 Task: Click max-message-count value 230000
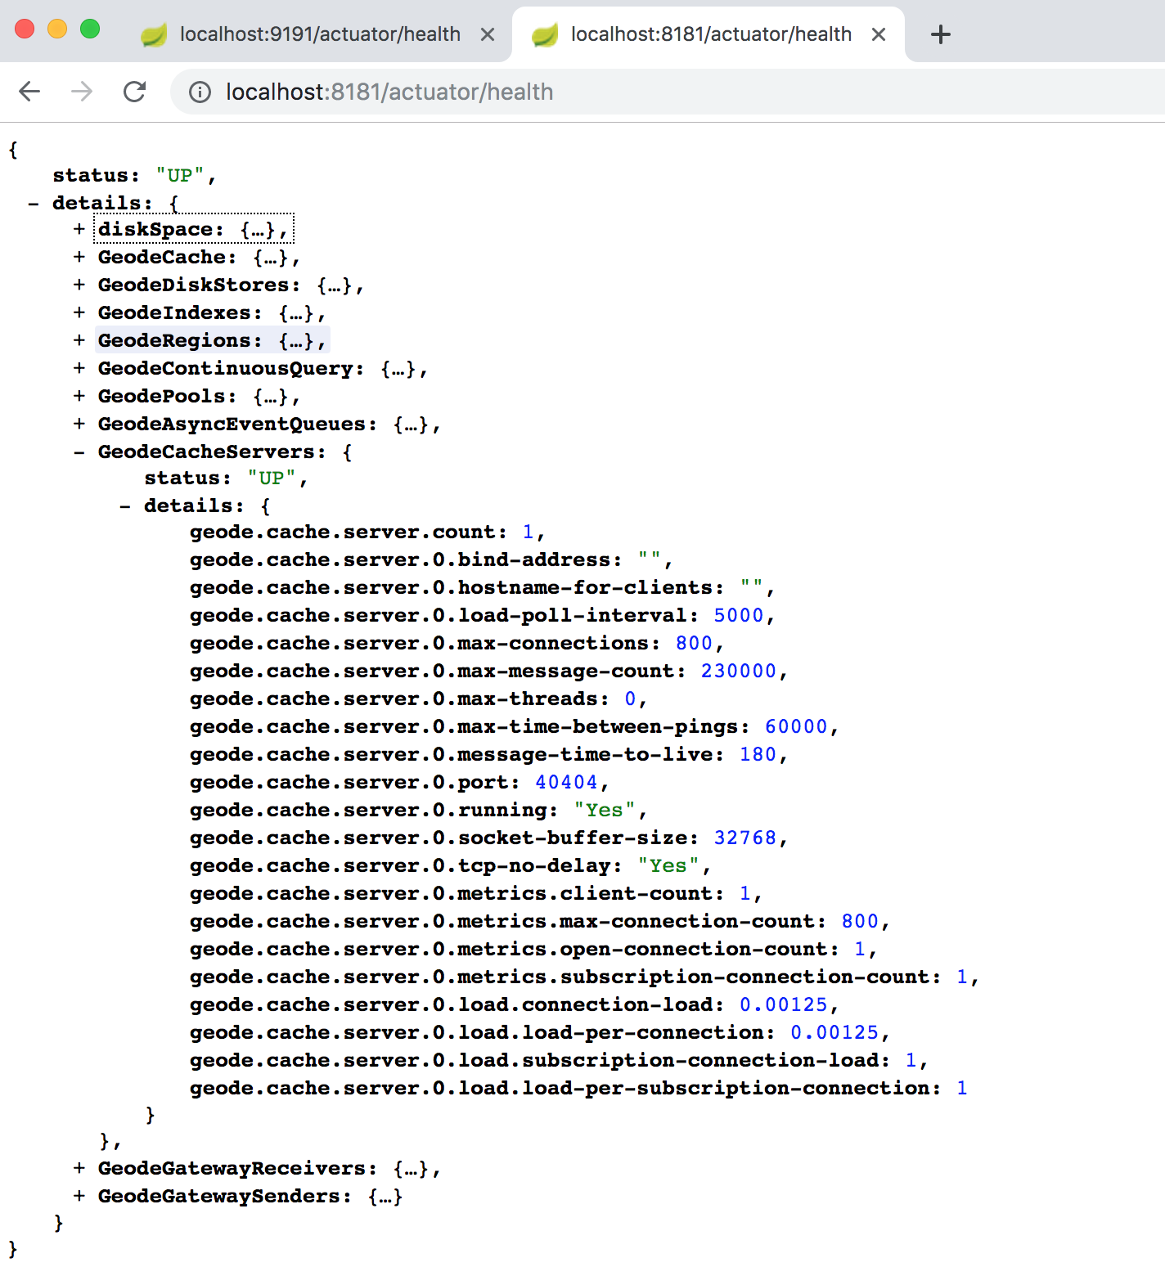(739, 672)
